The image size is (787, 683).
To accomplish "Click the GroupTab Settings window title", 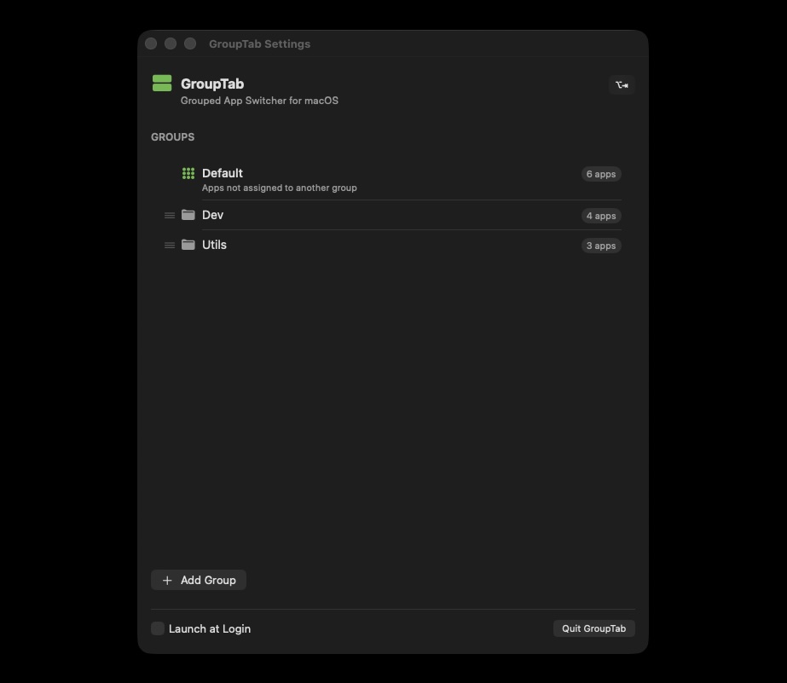I will [x=259, y=43].
